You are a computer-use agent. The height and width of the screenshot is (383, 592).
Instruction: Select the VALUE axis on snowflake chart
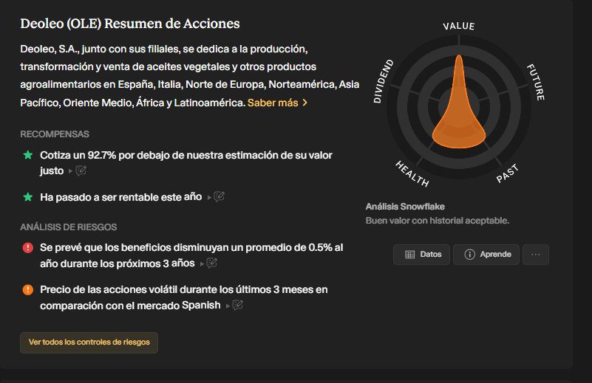pos(458,27)
